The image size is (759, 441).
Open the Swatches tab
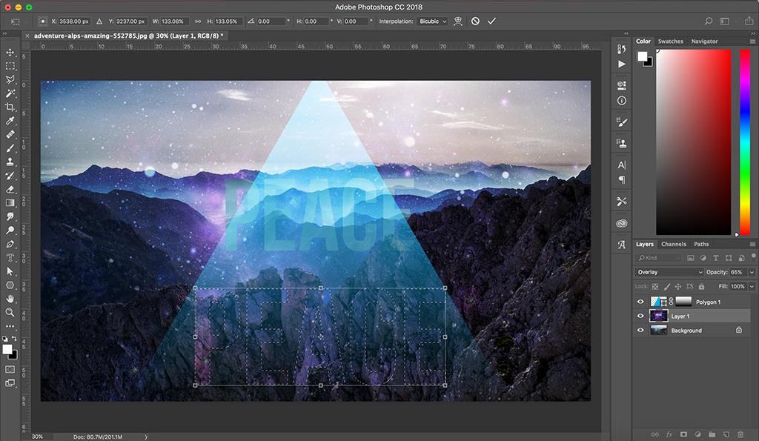(671, 42)
